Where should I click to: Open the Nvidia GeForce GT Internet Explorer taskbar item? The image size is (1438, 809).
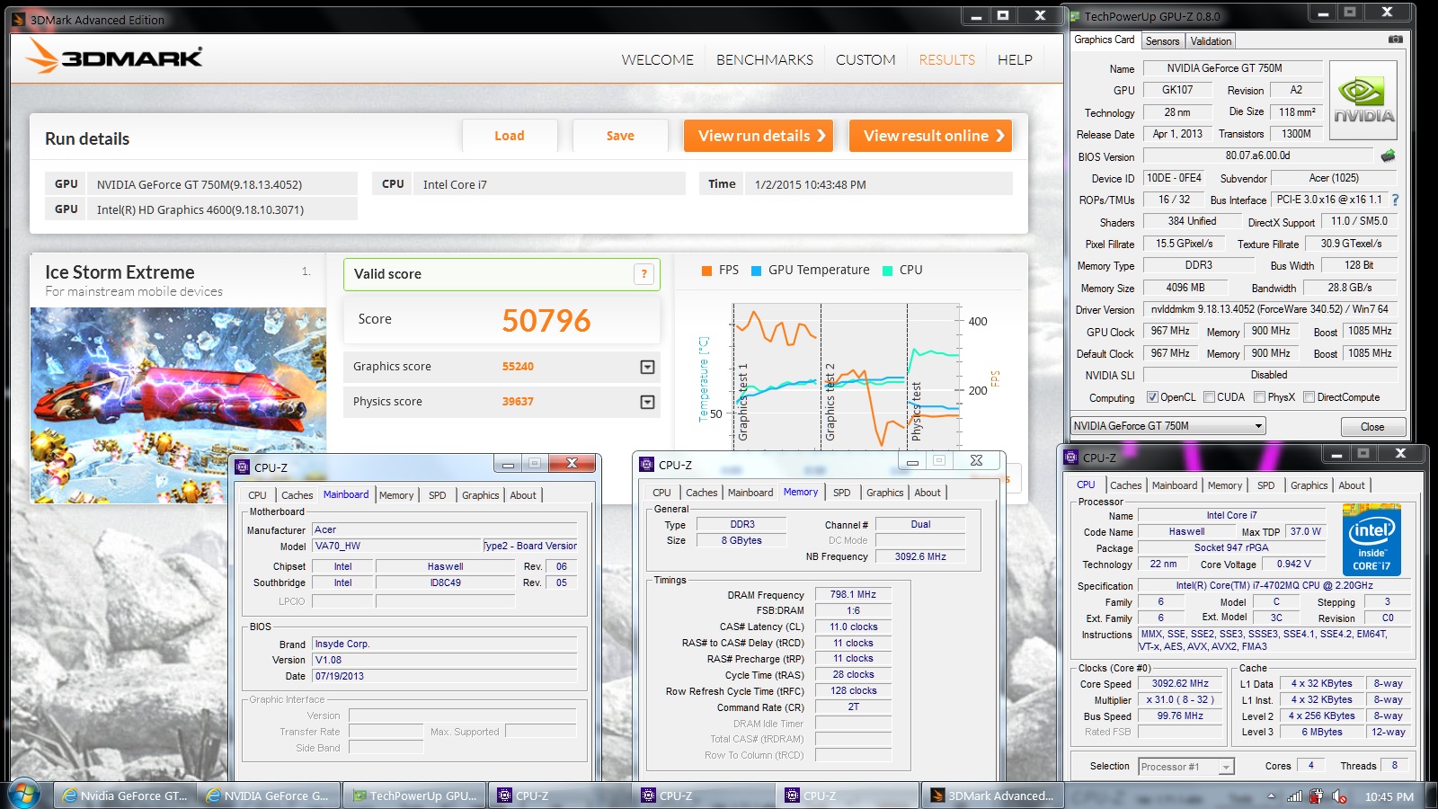coord(124,796)
